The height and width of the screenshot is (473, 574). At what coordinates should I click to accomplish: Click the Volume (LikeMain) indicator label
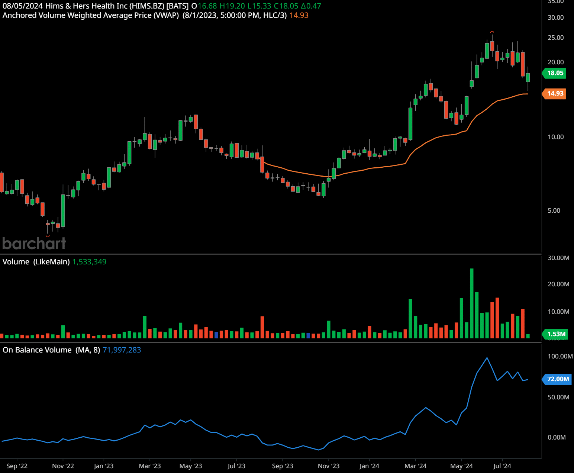[36, 262]
